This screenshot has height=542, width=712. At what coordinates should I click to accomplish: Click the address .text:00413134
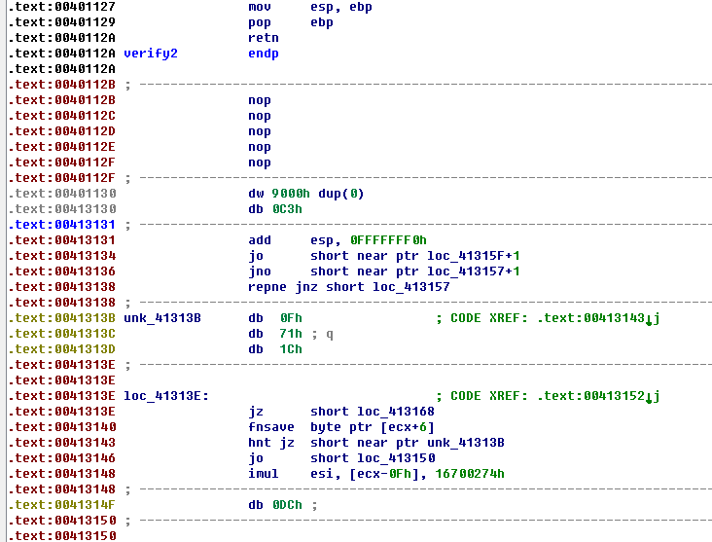coord(62,256)
